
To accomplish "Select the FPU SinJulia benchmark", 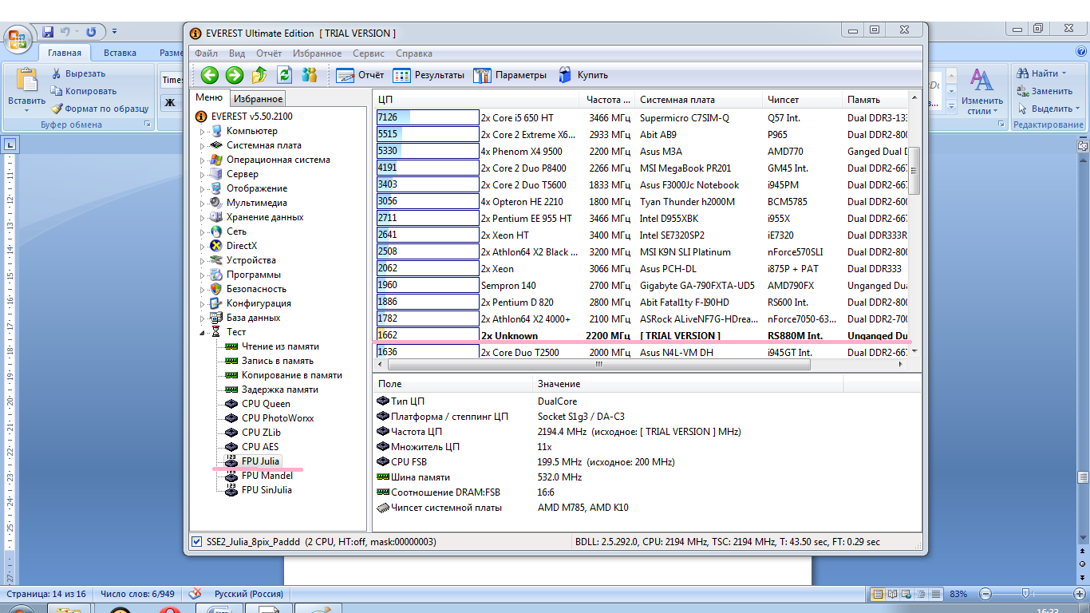I will (267, 490).
